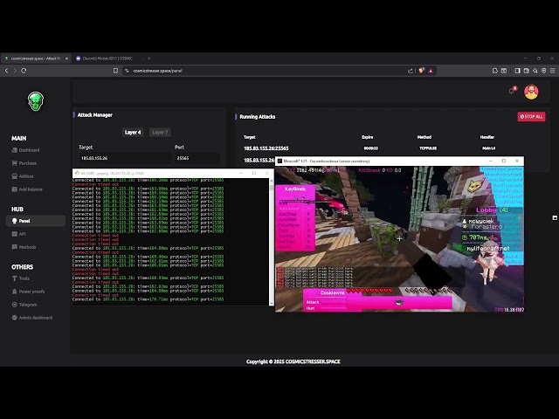Open the browser extensions puzzle icon
This screenshot has height=419, width=559.
coord(495,71)
